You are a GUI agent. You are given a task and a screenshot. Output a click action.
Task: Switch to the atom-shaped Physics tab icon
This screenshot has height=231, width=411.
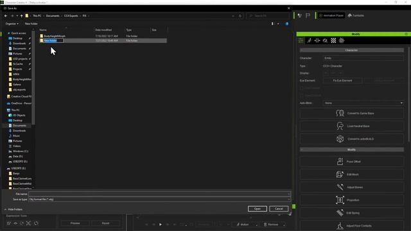pyautogui.click(x=341, y=40)
